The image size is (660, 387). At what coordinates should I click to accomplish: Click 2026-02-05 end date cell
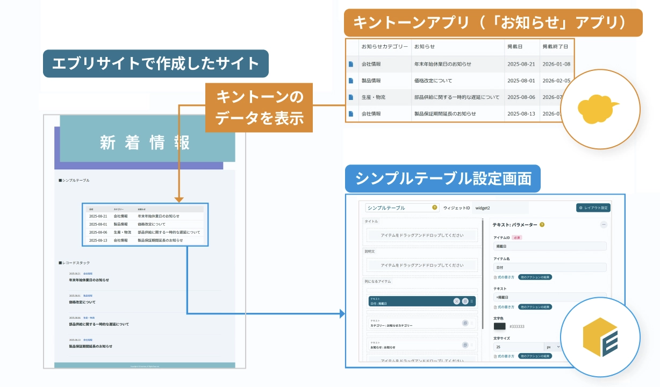pyautogui.click(x=556, y=81)
